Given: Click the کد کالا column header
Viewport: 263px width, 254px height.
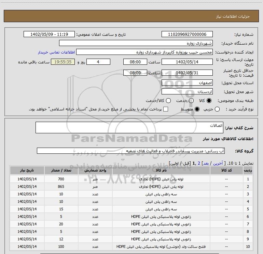Looking at the screenshot, I should (x=226, y=170).
